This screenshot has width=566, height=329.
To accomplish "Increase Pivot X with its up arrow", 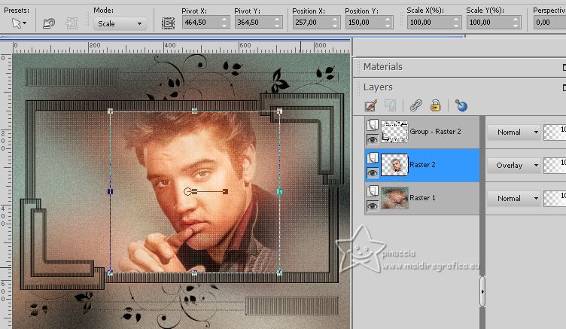I will click(224, 20).
